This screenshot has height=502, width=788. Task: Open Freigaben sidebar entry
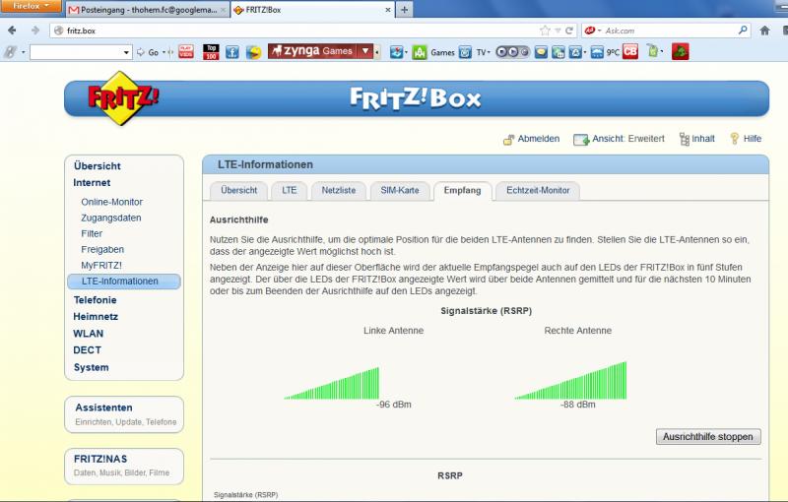pos(102,249)
